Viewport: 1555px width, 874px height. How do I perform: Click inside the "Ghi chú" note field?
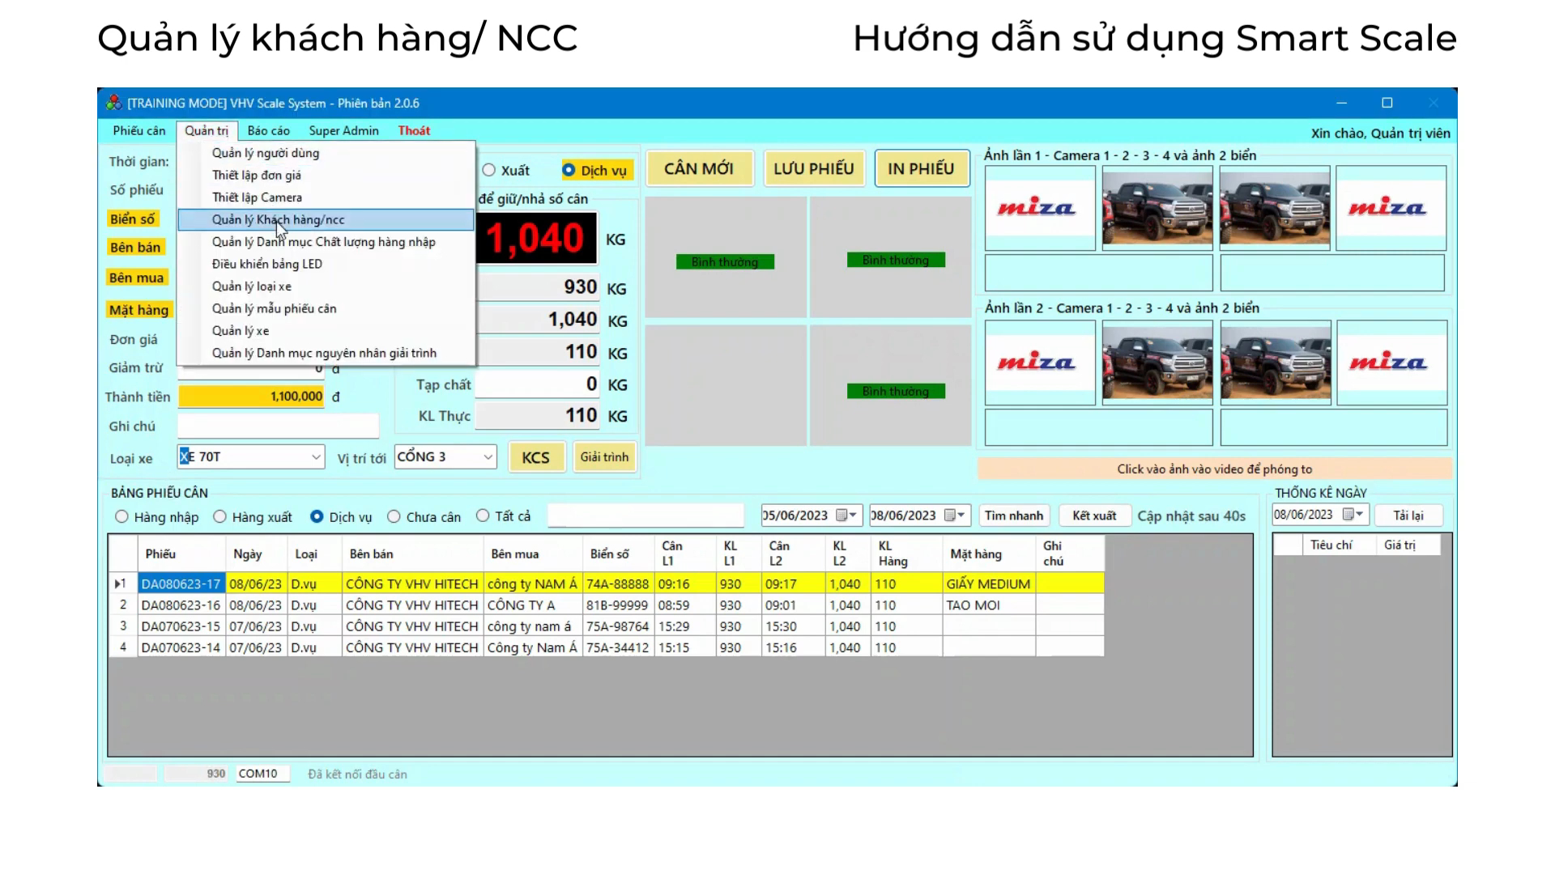tap(278, 426)
